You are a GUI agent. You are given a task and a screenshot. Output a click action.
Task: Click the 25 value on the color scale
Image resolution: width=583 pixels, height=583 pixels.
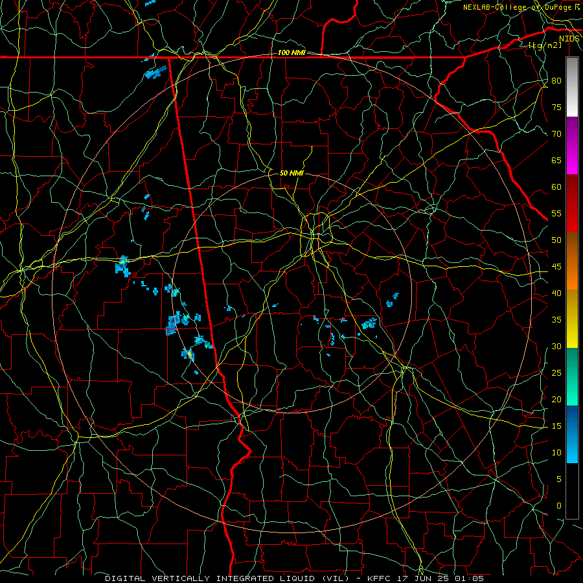(556, 372)
